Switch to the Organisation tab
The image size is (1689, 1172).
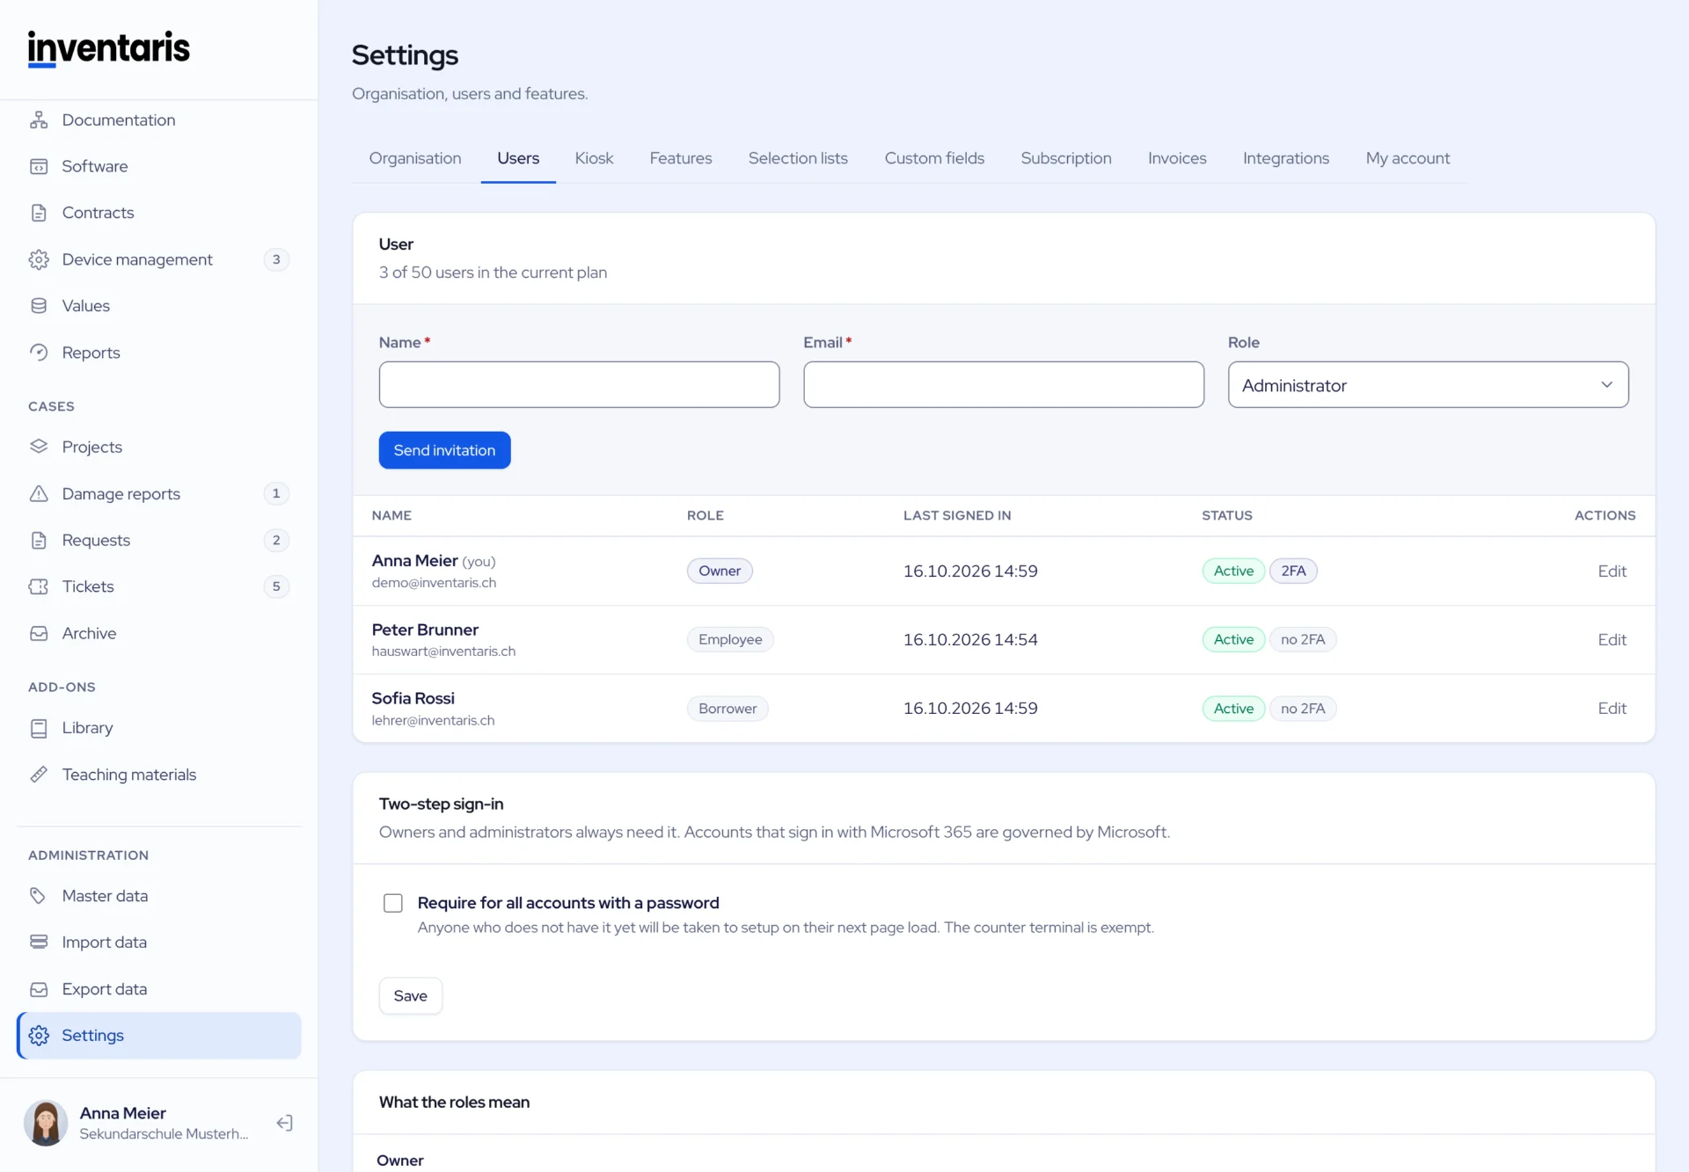(415, 158)
